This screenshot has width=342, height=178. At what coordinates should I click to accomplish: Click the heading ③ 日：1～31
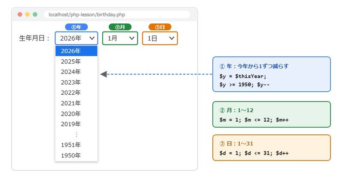(236, 143)
